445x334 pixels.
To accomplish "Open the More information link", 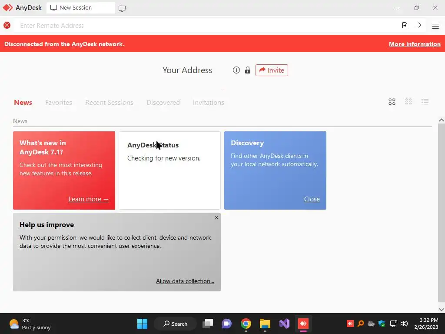I will point(415,44).
